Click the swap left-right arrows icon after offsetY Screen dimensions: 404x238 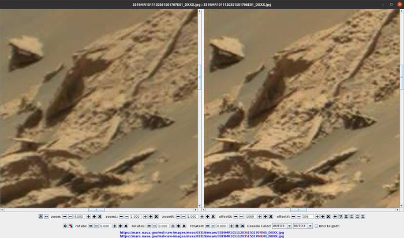[335, 217]
